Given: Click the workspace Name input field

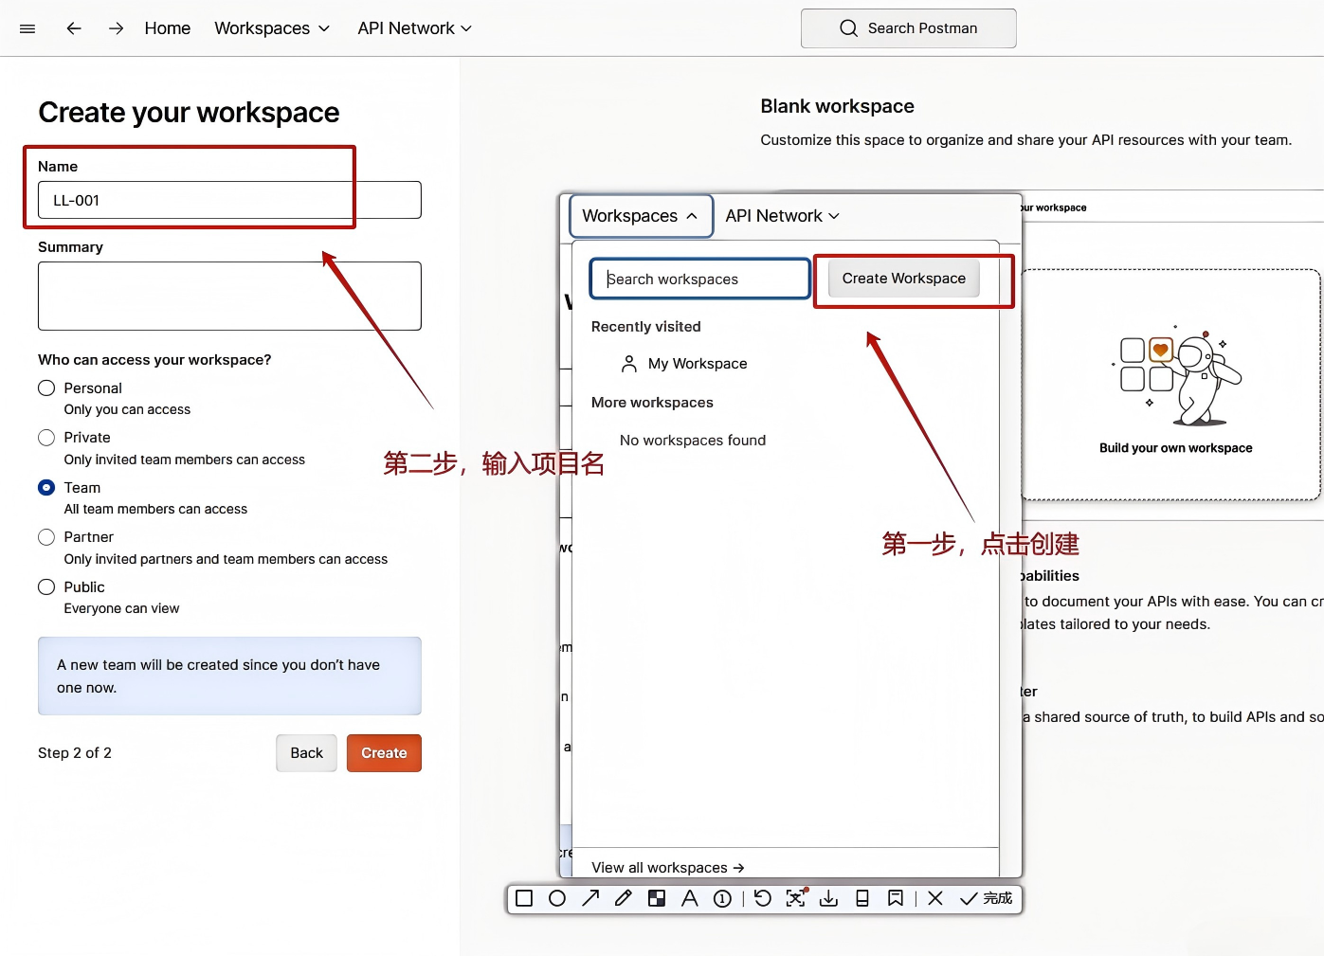Looking at the screenshot, I should [x=229, y=200].
